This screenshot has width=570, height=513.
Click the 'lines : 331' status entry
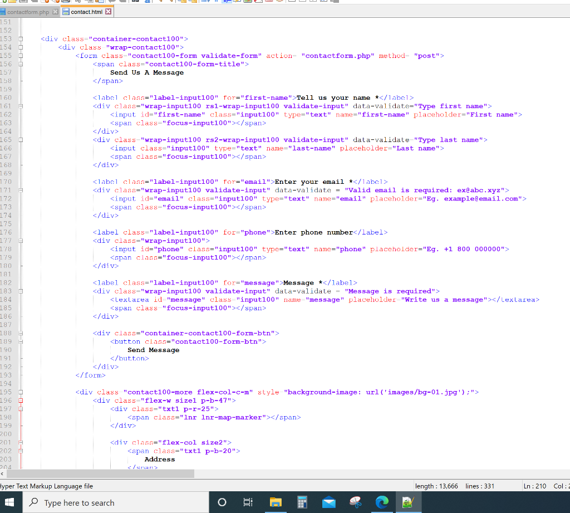click(x=480, y=486)
